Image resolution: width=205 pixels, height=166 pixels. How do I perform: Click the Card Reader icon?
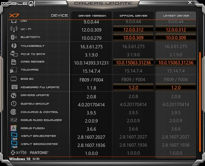click(x=14, y=62)
